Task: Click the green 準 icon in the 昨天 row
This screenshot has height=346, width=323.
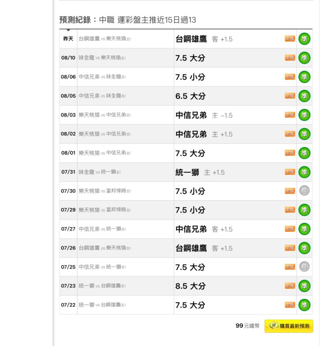Action: tap(304, 39)
